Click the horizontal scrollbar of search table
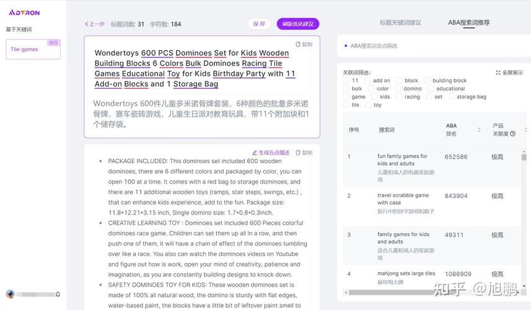This screenshot has height=310, width=531. pos(432,292)
